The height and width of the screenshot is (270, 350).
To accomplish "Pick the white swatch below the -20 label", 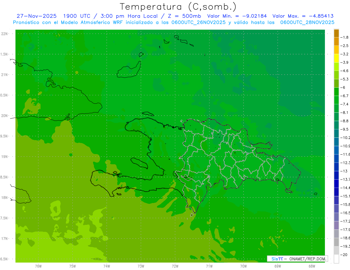I will [x=336, y=259].
